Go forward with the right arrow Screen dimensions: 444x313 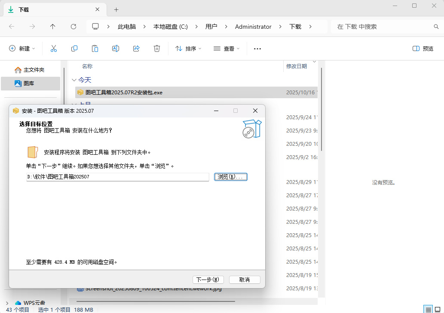(32, 27)
